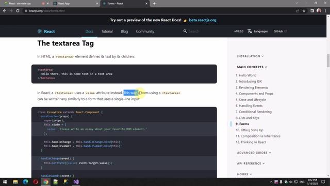Open File Explorer from taskbar

(15, 182)
